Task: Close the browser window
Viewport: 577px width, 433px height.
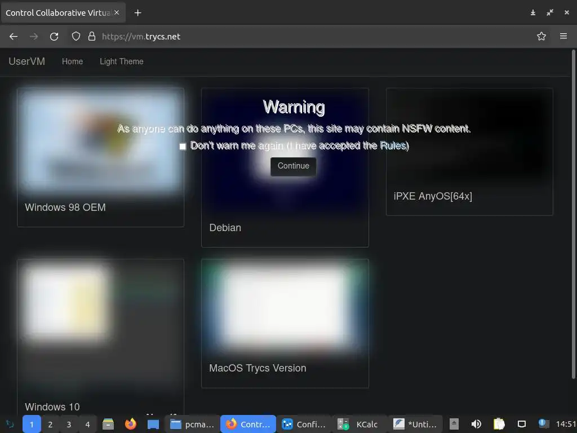Action: (x=567, y=12)
